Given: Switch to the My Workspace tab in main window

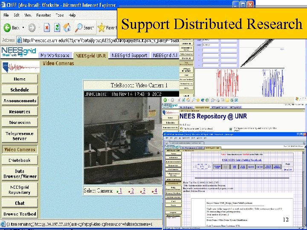Looking at the screenshot, I should [x=55, y=55].
